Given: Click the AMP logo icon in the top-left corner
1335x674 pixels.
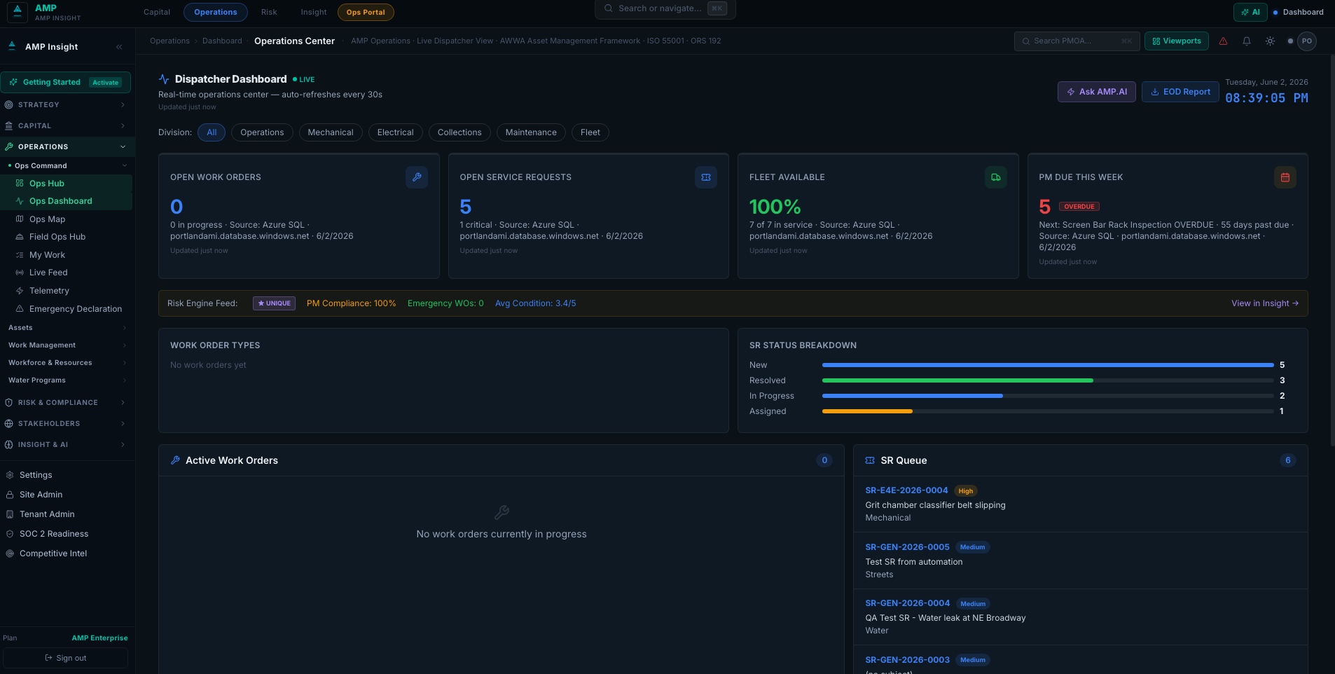Looking at the screenshot, I should pyautogui.click(x=18, y=12).
